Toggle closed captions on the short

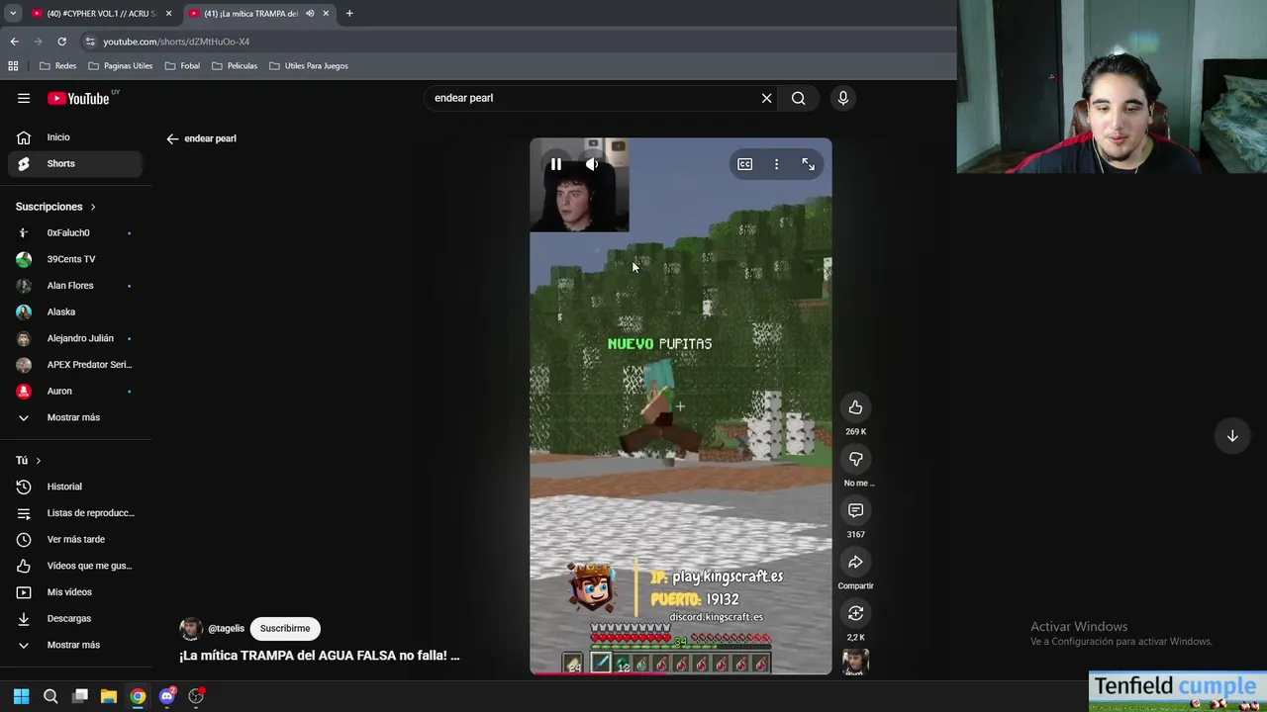(x=744, y=164)
